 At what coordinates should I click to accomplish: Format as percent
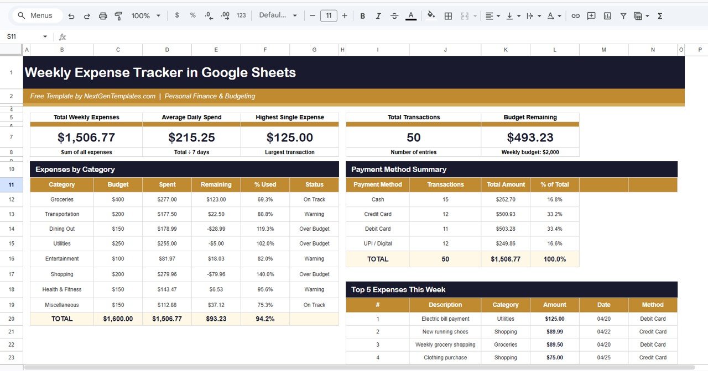tap(193, 15)
